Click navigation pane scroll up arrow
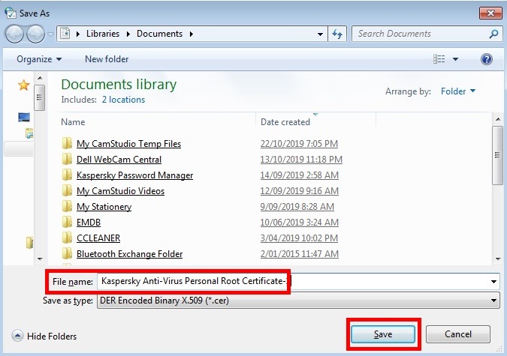The image size is (507, 356). (40, 78)
